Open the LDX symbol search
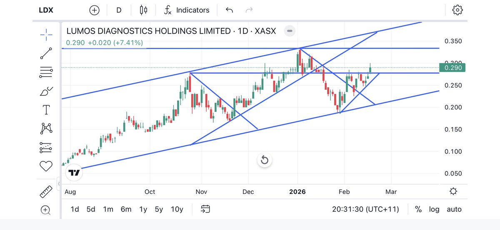 [46, 10]
